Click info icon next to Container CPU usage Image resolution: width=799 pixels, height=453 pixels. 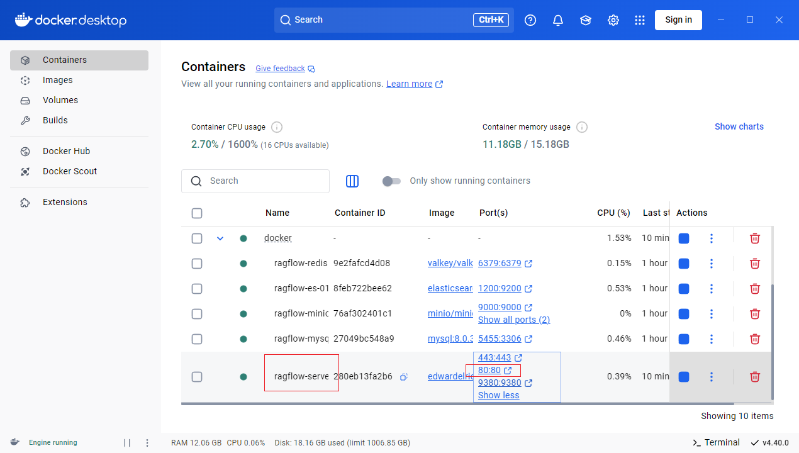[277, 127]
